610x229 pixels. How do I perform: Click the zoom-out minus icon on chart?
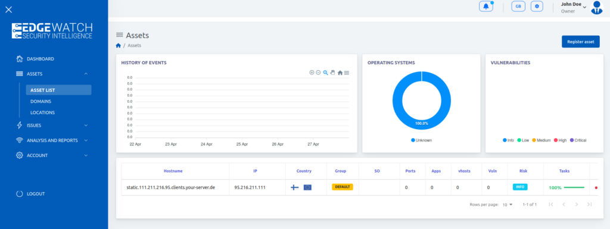pos(318,73)
